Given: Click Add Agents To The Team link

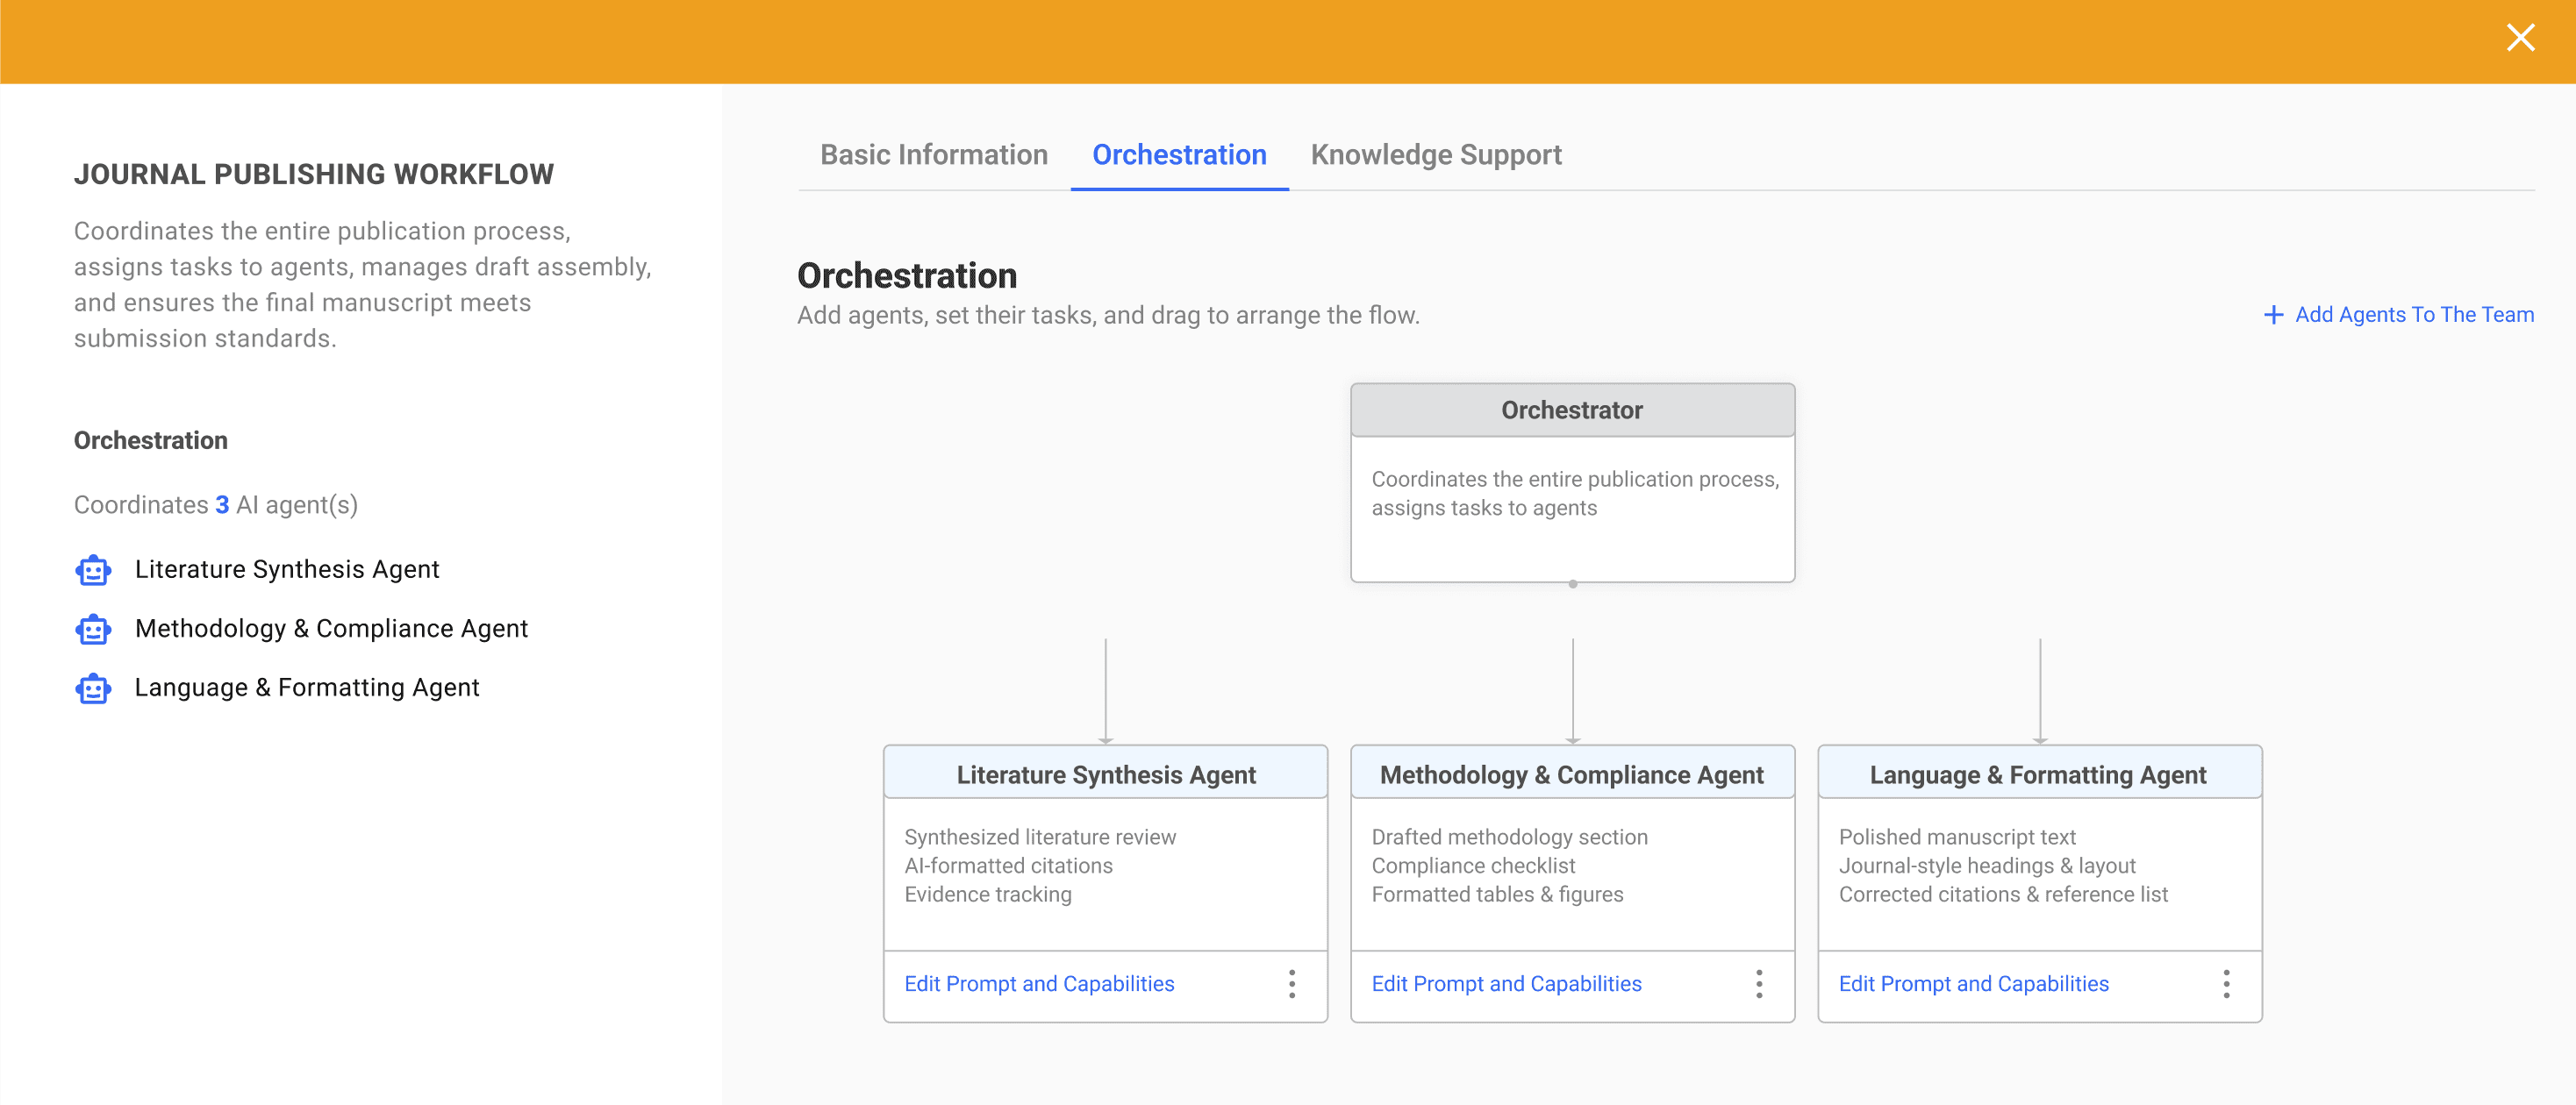Looking at the screenshot, I should [2413, 315].
